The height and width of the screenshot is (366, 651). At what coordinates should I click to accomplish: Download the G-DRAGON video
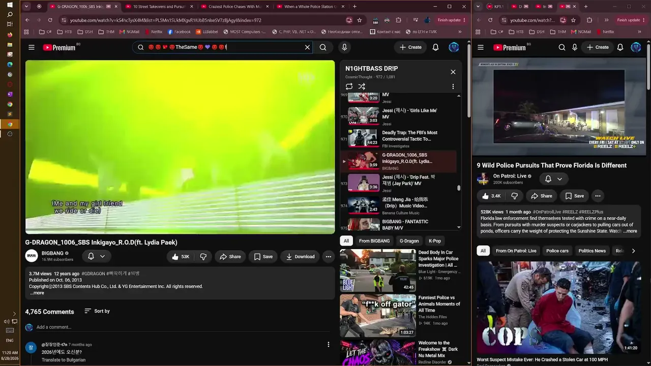tap(300, 257)
